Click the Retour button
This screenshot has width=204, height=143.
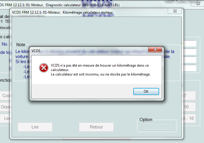coord(96,127)
